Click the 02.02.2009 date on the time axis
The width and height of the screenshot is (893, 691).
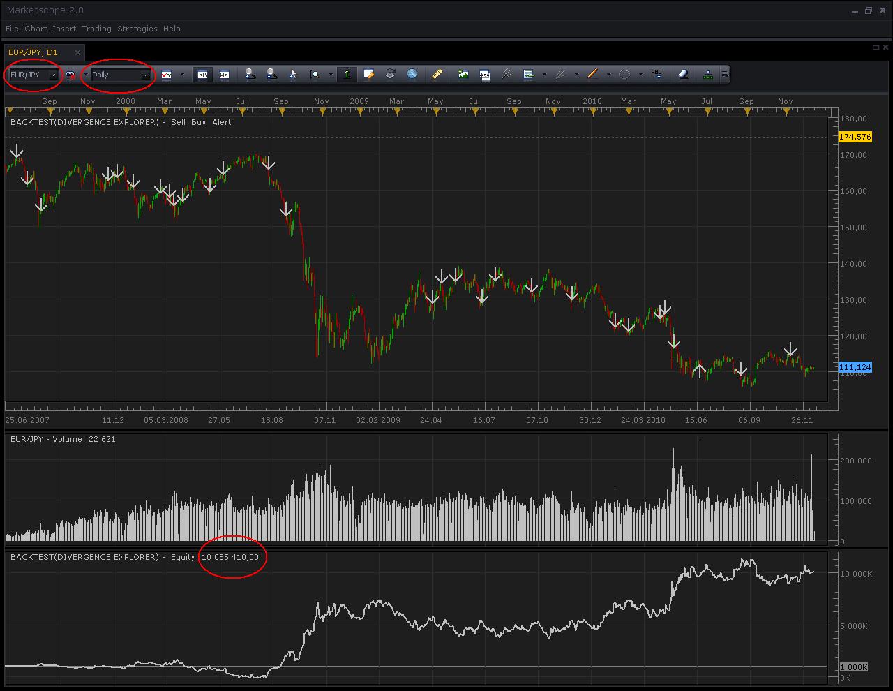[x=378, y=420]
